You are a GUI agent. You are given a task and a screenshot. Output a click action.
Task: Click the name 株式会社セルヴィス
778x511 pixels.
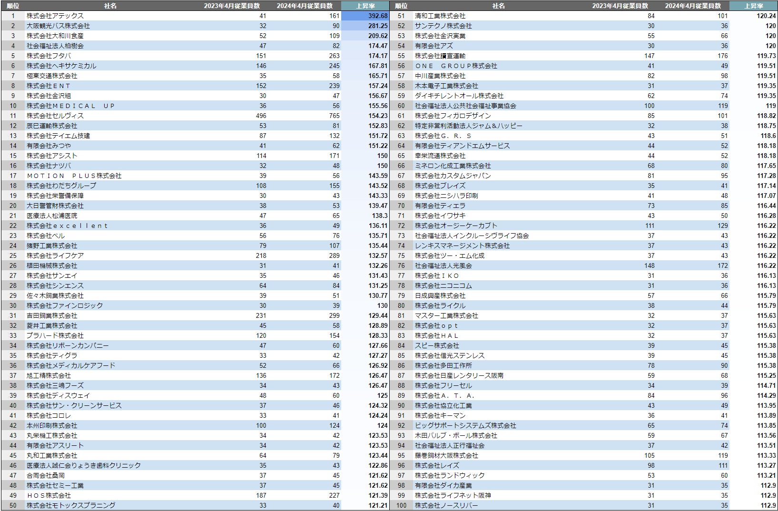(55, 116)
